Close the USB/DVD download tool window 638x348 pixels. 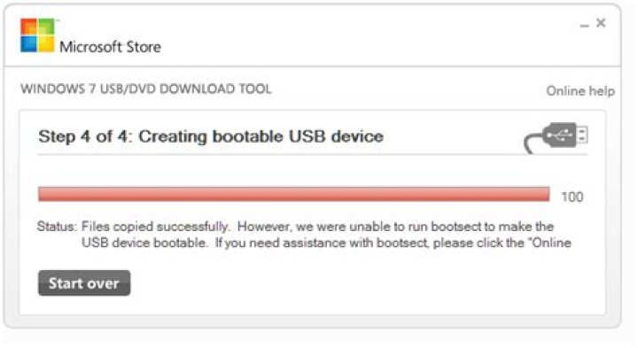[x=601, y=23]
